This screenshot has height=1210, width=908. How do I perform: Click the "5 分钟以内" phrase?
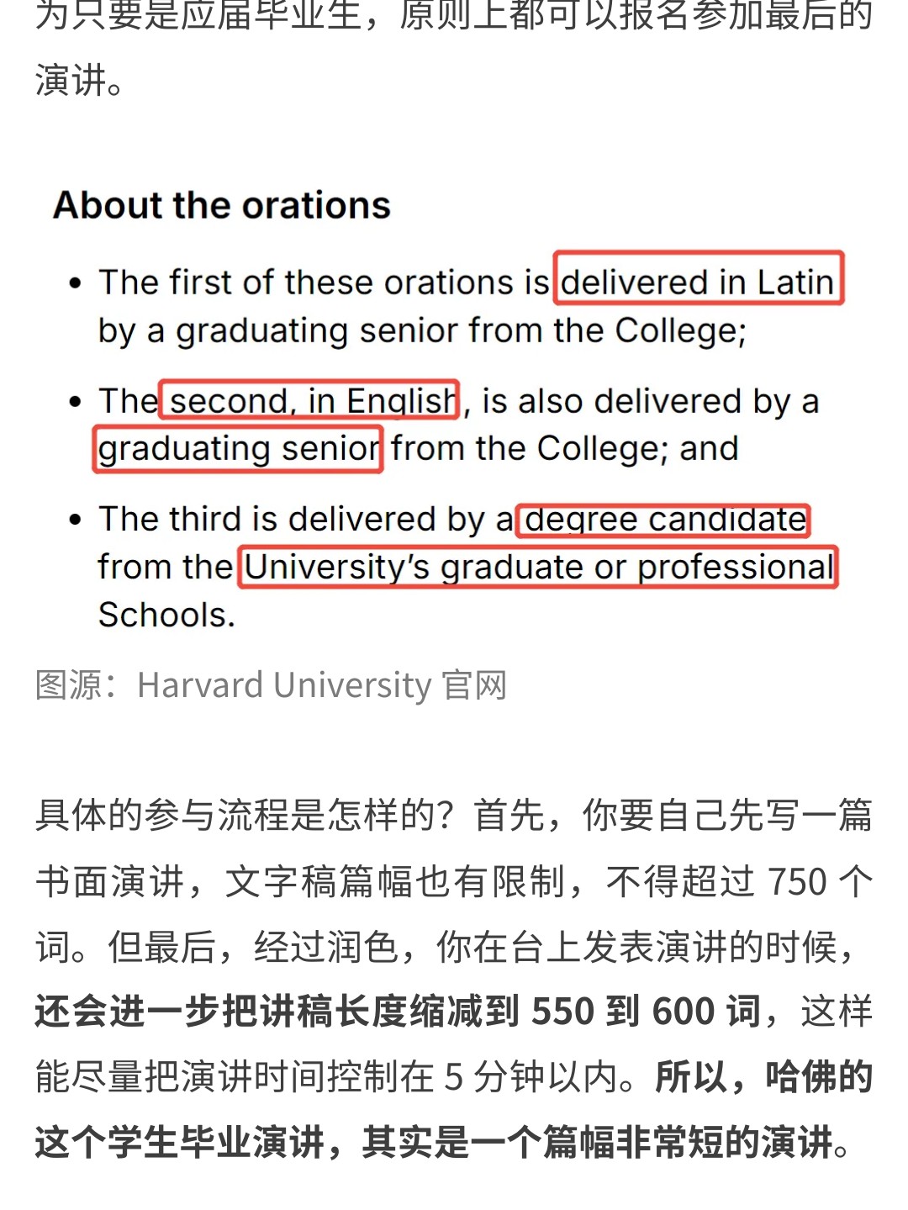532,1077
